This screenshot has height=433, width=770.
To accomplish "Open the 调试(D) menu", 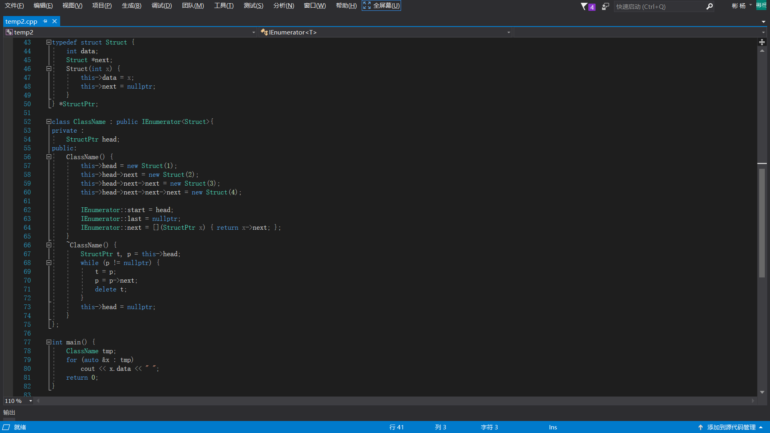I will (x=162, y=6).
